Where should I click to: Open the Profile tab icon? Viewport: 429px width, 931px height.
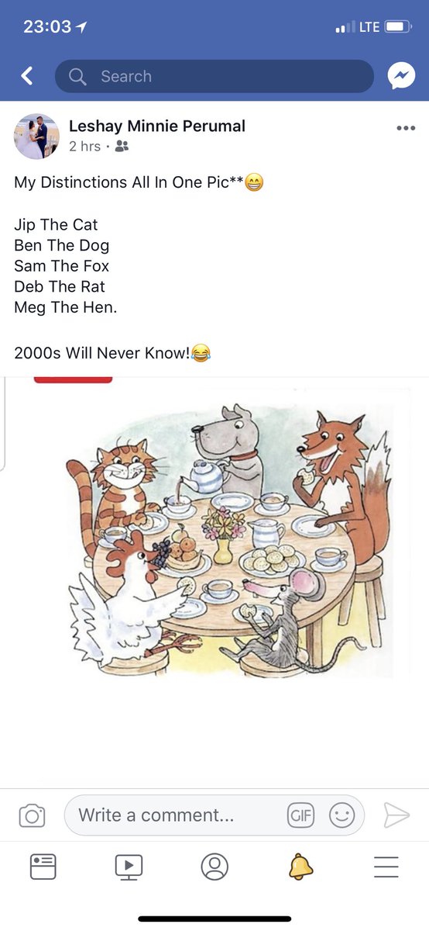(214, 866)
